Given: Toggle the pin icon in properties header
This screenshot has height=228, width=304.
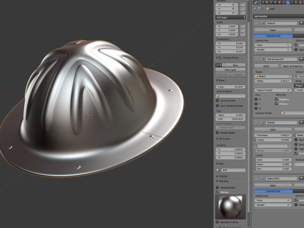Looking at the screenshot, I should (255, 9).
